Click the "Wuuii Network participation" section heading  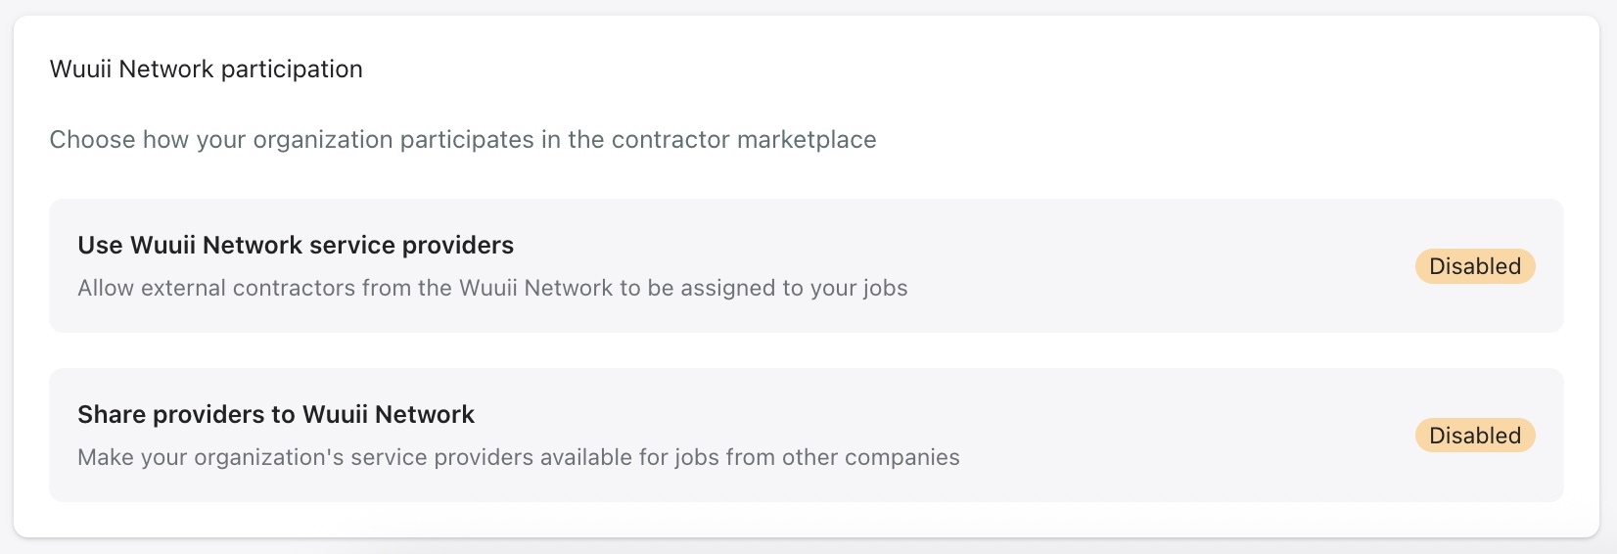[x=207, y=69]
